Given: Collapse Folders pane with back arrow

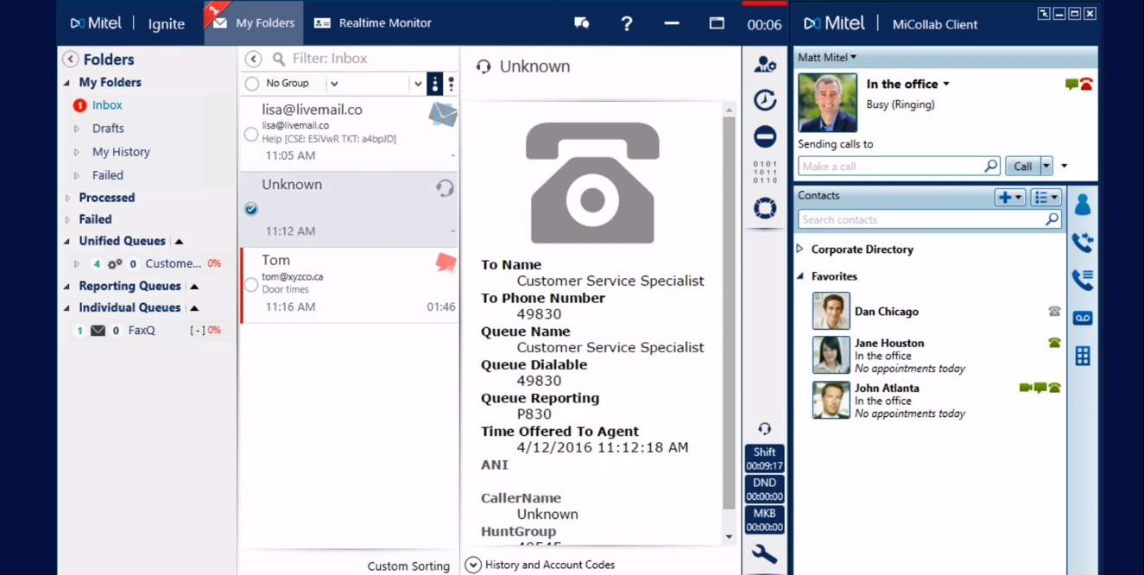Looking at the screenshot, I should [x=71, y=59].
